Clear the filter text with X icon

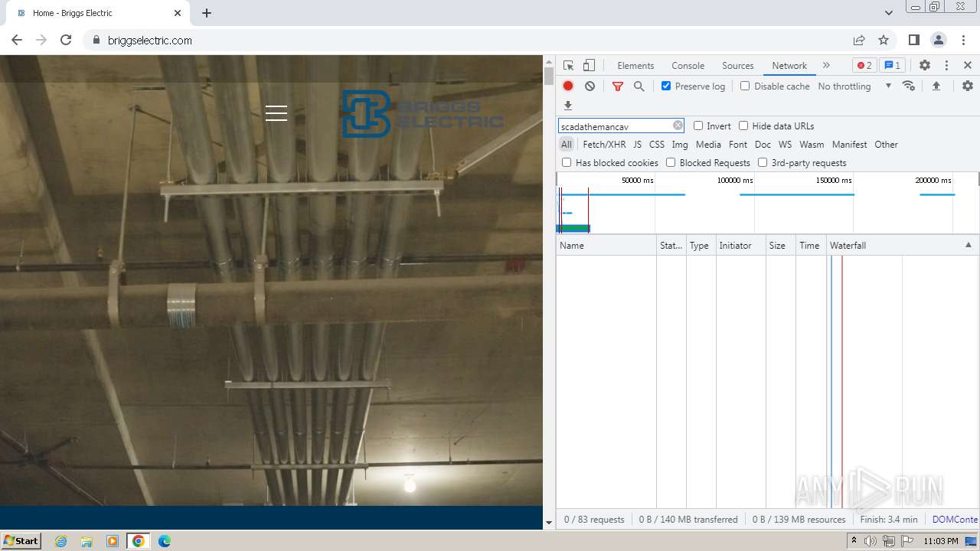click(678, 126)
